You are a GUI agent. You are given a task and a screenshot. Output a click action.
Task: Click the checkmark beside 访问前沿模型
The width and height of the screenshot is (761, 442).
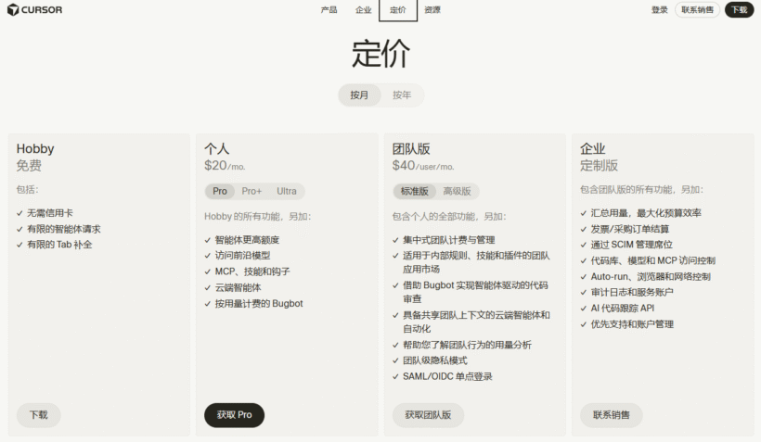[208, 256]
